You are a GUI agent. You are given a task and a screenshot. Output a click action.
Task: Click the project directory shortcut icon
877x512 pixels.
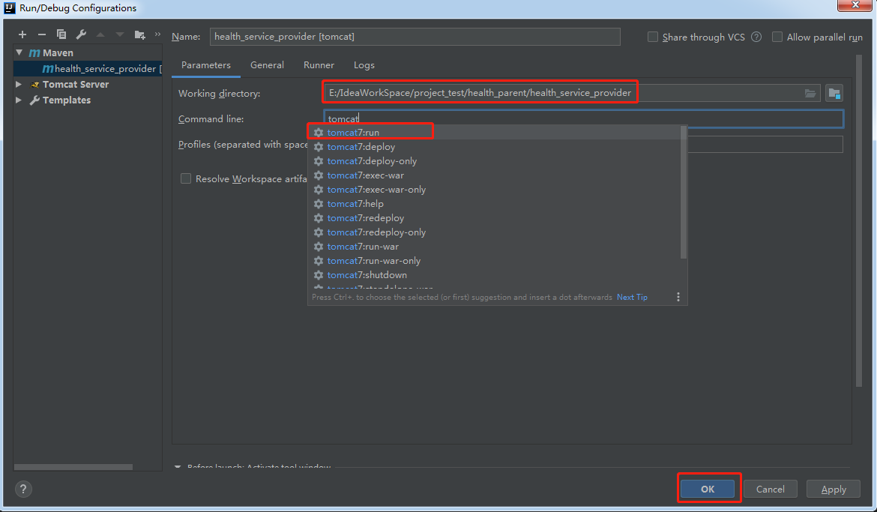click(x=834, y=93)
